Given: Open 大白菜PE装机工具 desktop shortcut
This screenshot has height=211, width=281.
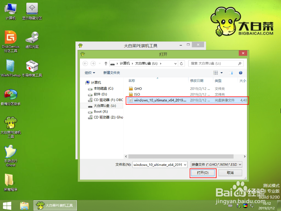Looking at the screenshot, I should coord(11,127).
